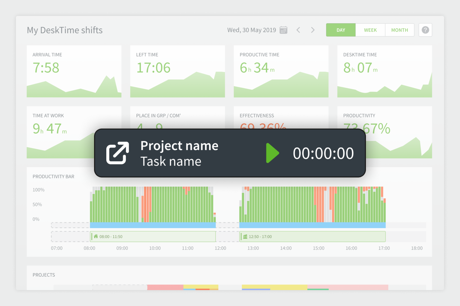Open the PROJECTS section
This screenshot has width=460, height=306.
pyautogui.click(x=43, y=275)
